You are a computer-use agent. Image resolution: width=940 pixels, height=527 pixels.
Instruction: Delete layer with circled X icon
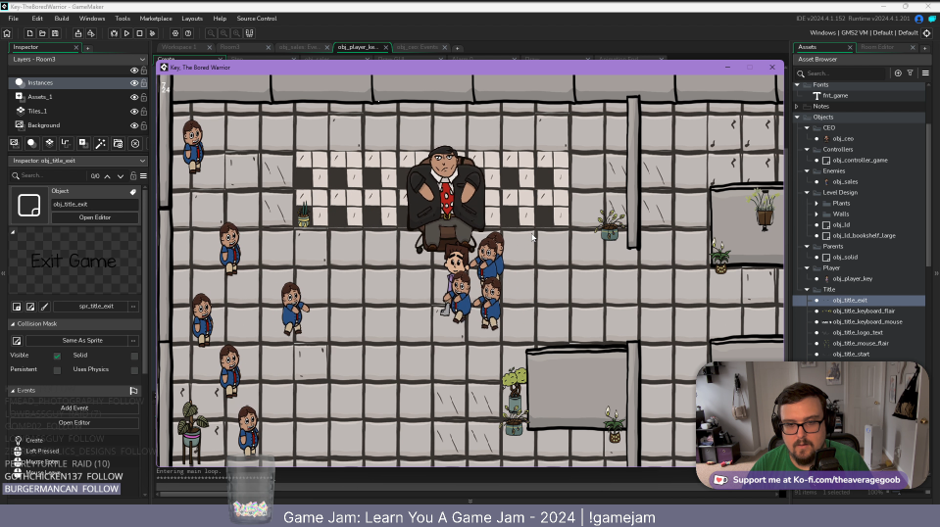[135, 143]
